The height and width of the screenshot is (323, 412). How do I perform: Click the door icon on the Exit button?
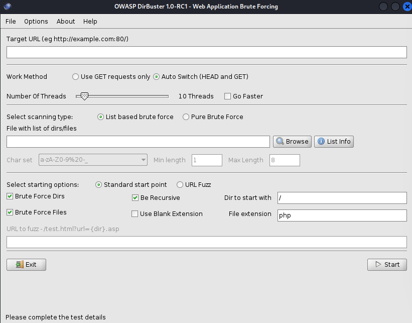point(20,264)
